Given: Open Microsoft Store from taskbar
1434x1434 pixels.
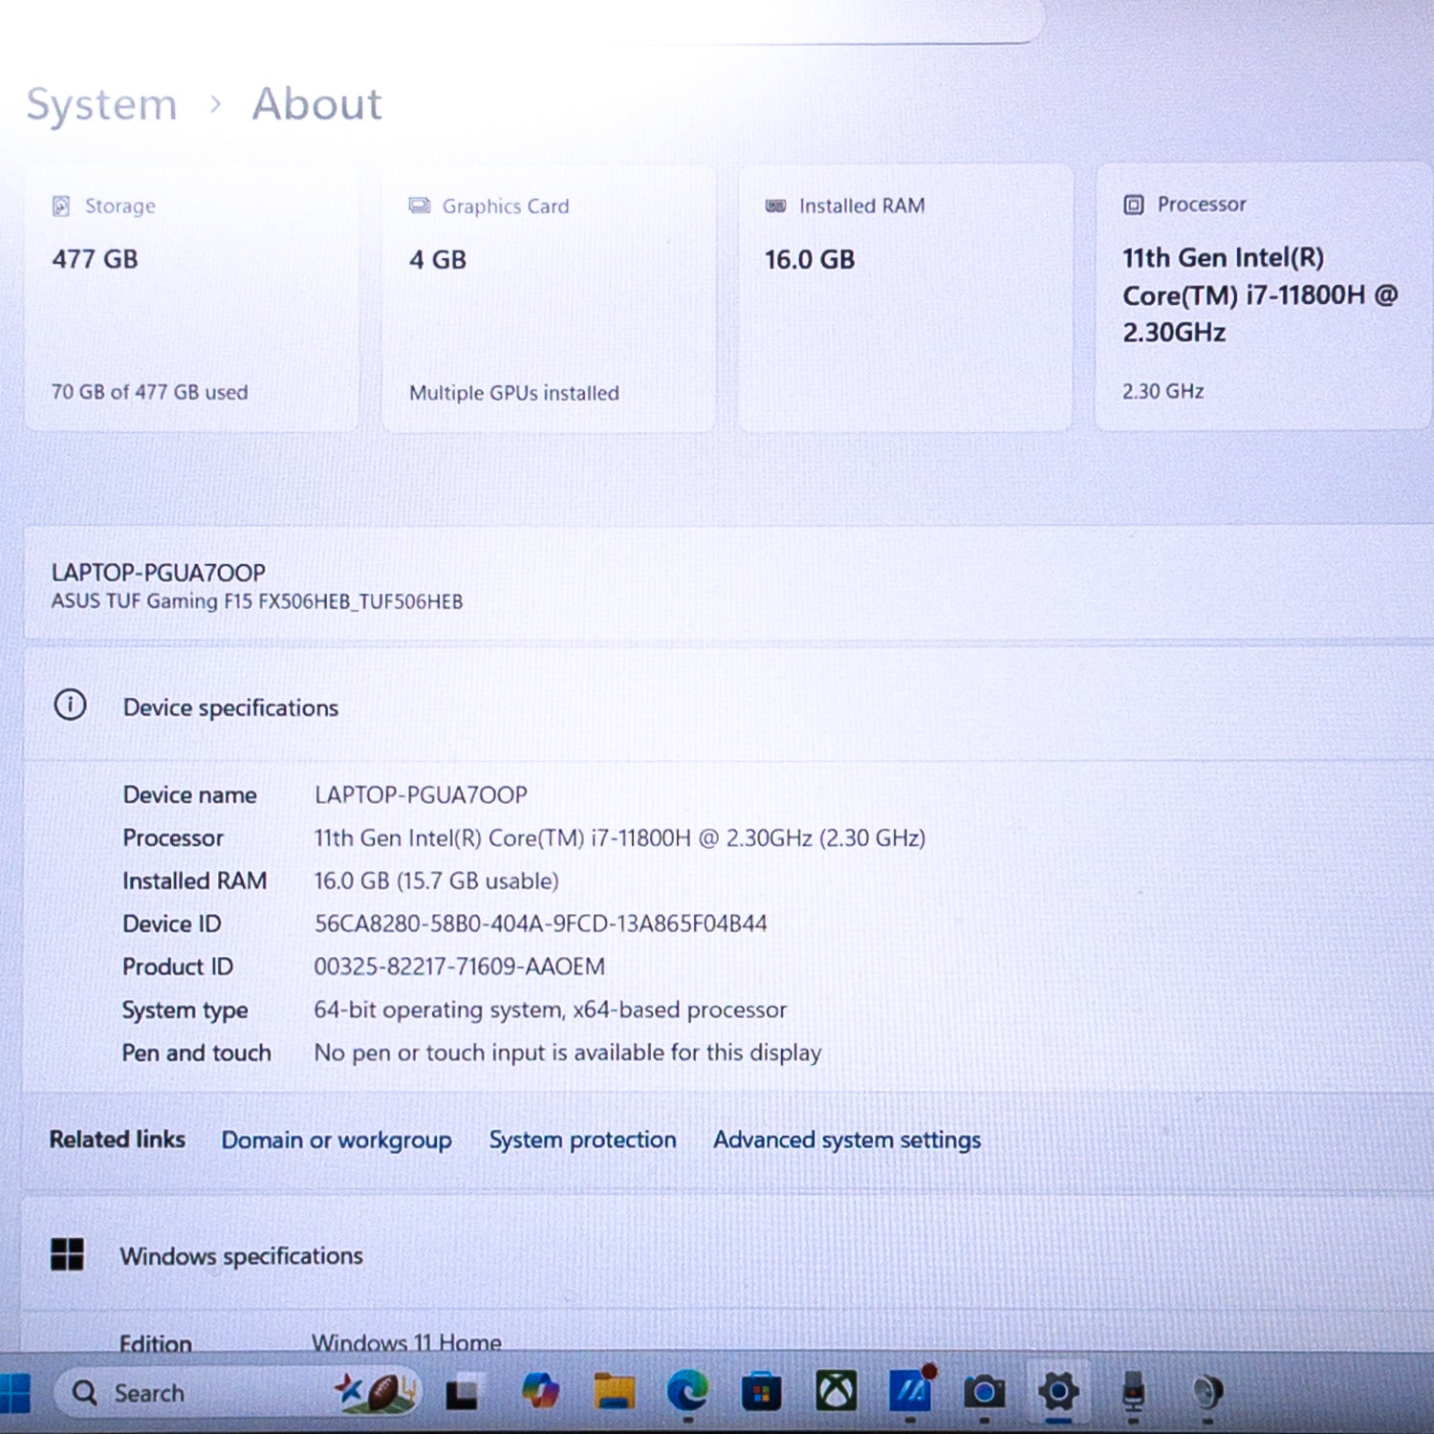Looking at the screenshot, I should [x=762, y=1392].
